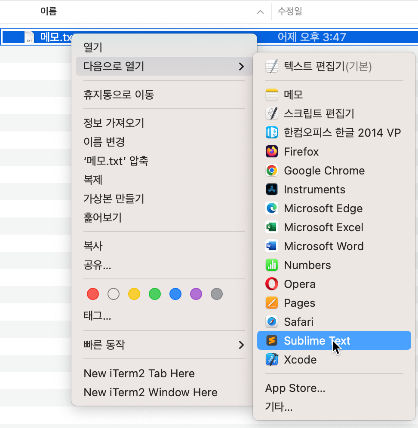The image size is (418, 428).
Task: Click the 메모.txt file icon
Action: (x=29, y=37)
